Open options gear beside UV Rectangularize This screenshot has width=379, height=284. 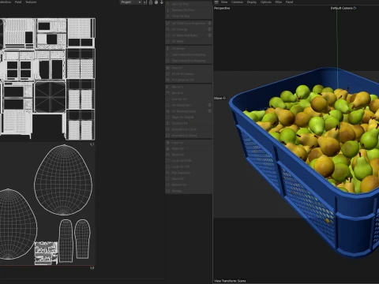click(209, 111)
